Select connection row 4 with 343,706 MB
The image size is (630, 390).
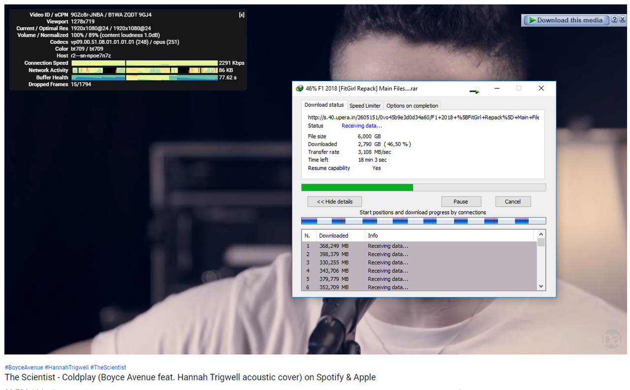pos(419,270)
